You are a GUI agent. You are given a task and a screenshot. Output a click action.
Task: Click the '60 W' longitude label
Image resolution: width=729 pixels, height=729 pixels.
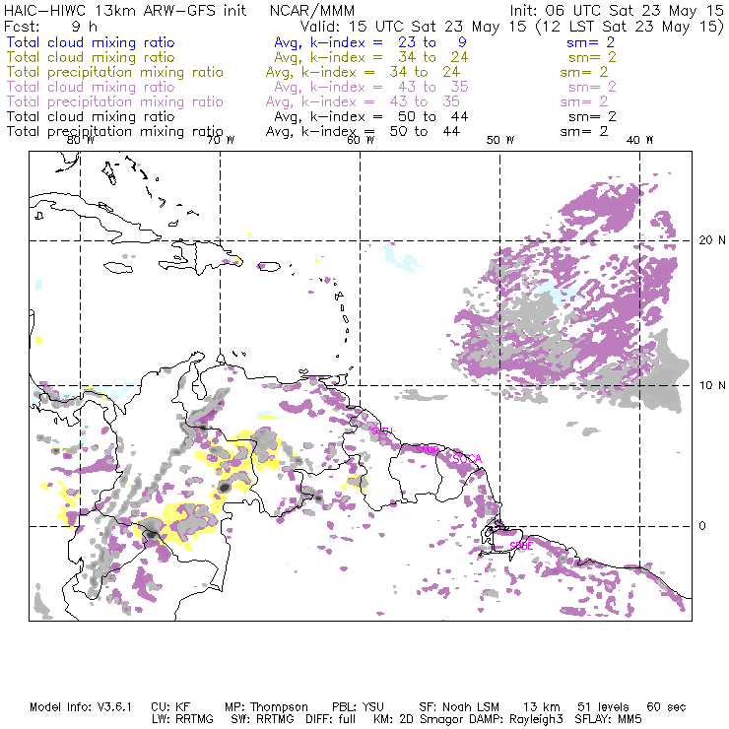pos(361,140)
